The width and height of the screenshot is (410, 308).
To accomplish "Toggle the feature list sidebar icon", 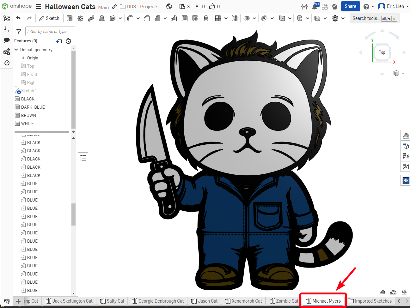I will click(7, 18).
